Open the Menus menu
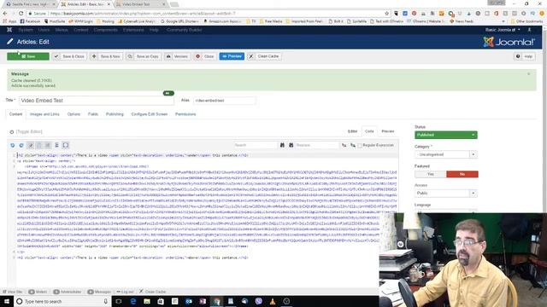 pos(62,30)
